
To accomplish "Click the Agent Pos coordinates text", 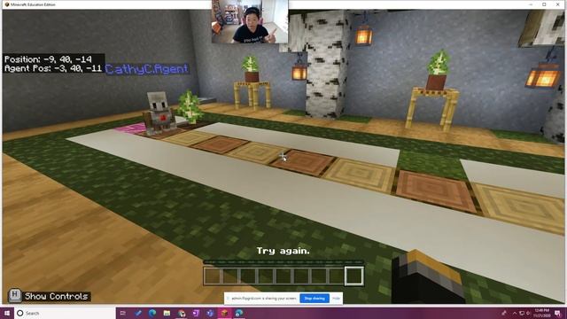I will coord(53,68).
